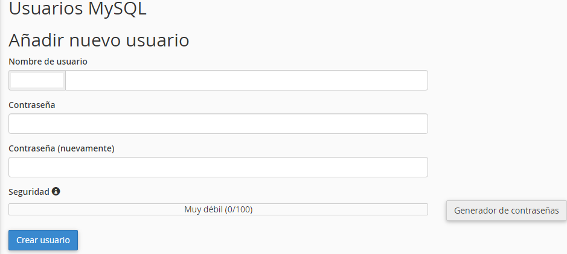
Task: Place cursor in the repeat-password box
Action: pos(218,167)
